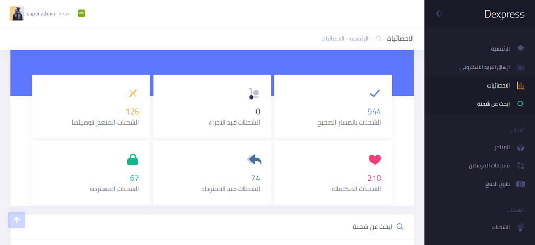Open المتاجر stores box icon
The image size is (535, 245).
tap(520, 148)
